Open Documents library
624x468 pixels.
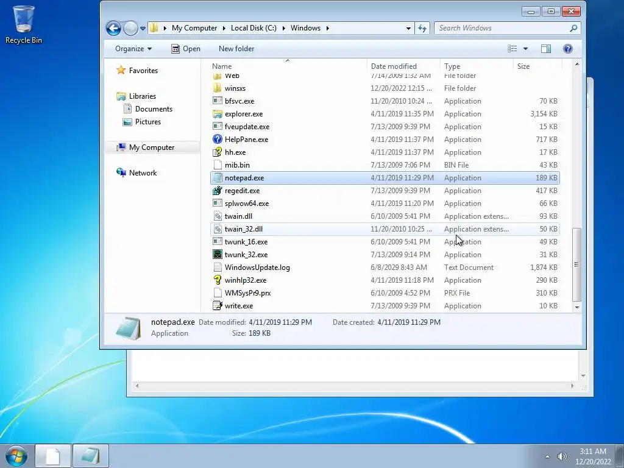tap(148, 108)
